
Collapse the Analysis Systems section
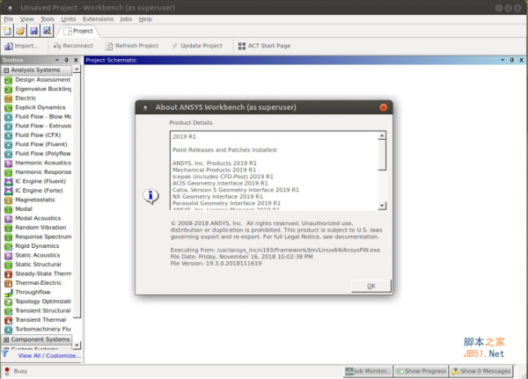6,70
